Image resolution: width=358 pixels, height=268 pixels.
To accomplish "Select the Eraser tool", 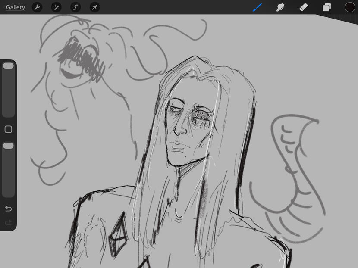I will coord(304,7).
